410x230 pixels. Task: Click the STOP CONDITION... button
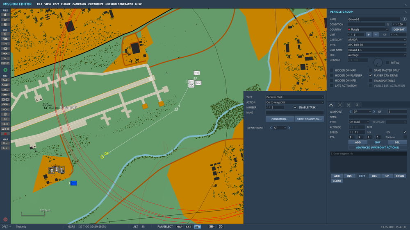(309, 119)
